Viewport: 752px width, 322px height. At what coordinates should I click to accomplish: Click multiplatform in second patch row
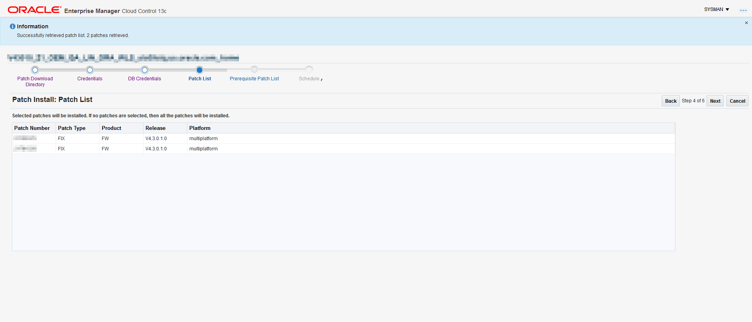pyautogui.click(x=203, y=149)
